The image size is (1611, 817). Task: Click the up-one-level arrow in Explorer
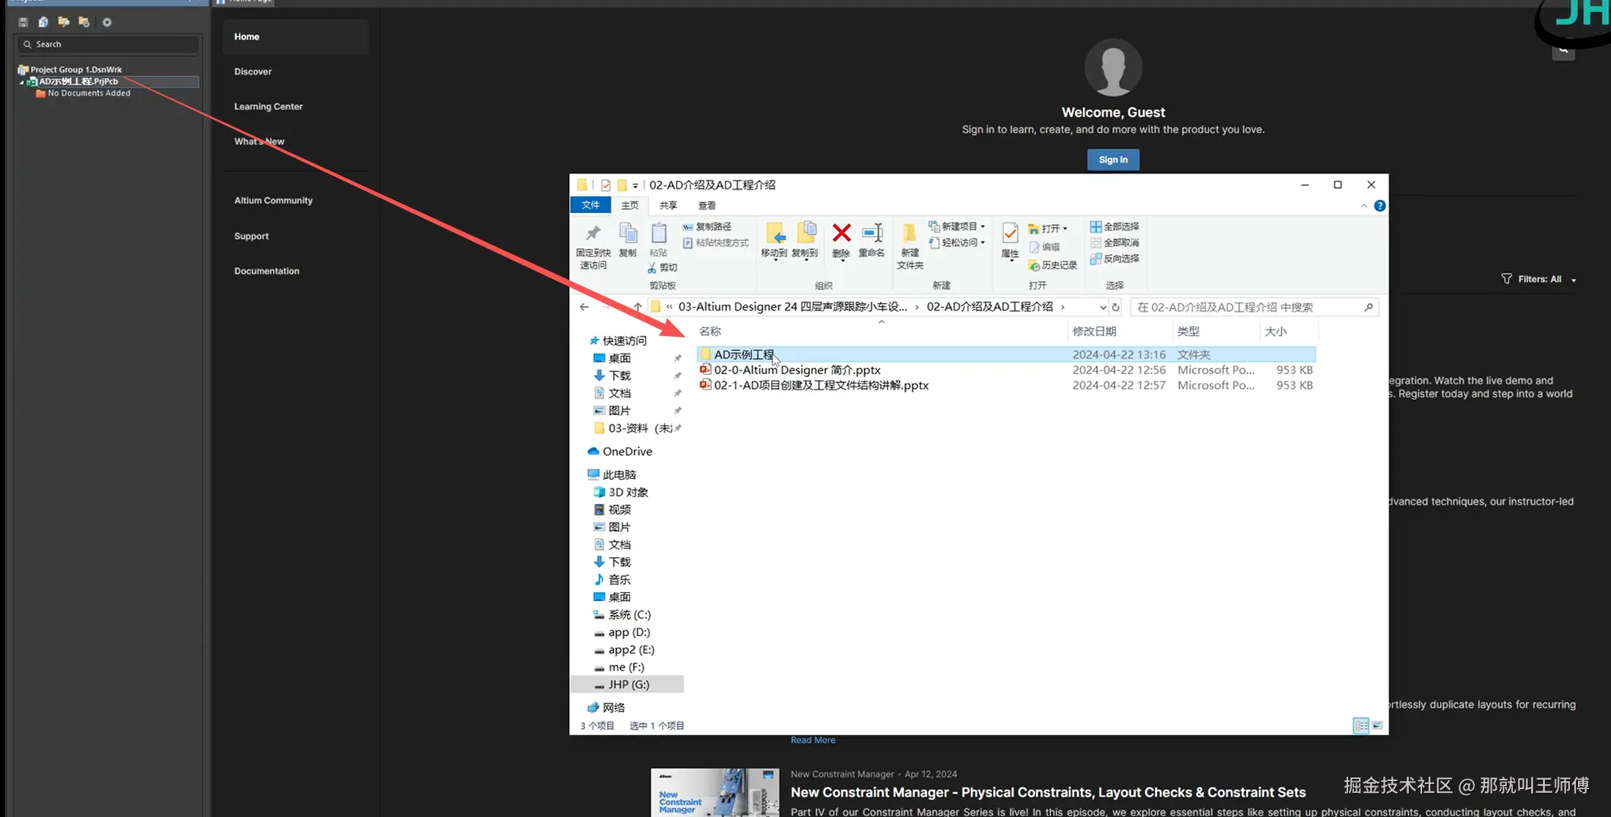pyautogui.click(x=638, y=307)
